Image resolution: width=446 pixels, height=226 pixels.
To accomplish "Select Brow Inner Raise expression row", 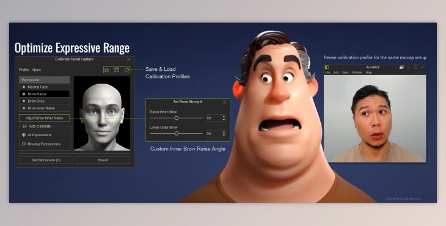I will [x=45, y=108].
